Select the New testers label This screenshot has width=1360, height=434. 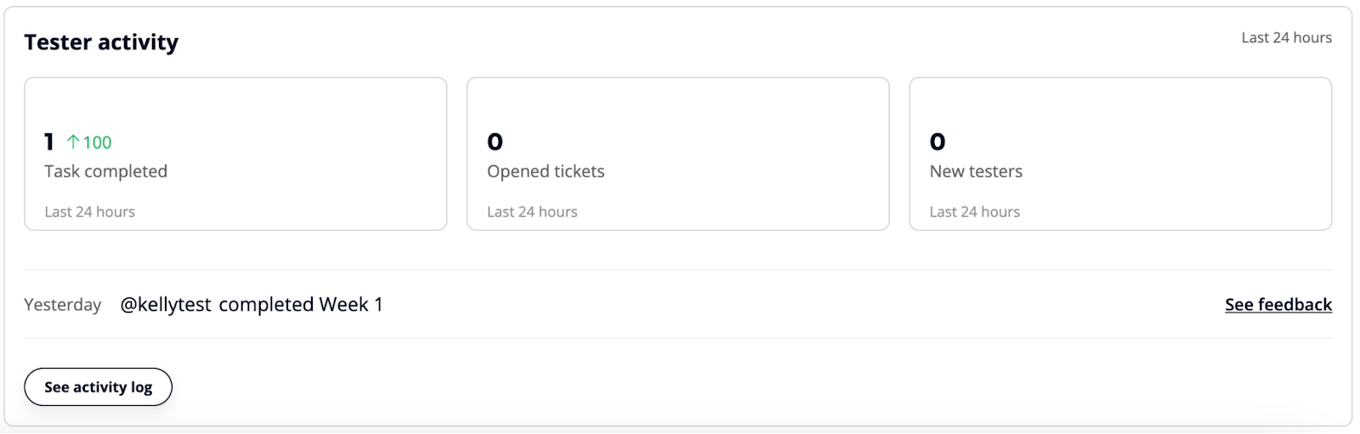[x=976, y=172]
